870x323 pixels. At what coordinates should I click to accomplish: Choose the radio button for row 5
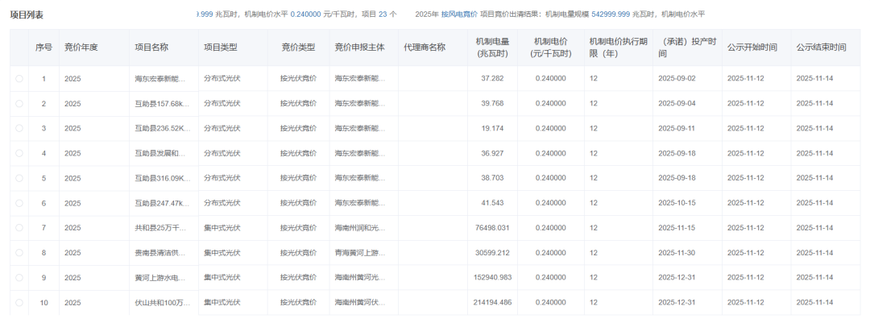coord(19,178)
